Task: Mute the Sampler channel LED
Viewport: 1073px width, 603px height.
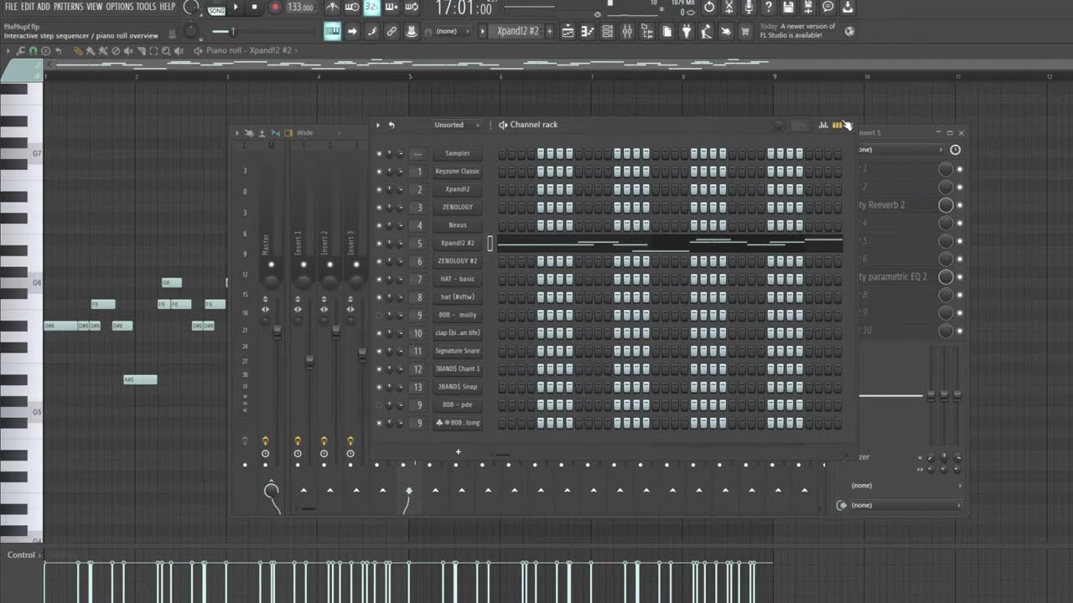Action: coord(379,154)
